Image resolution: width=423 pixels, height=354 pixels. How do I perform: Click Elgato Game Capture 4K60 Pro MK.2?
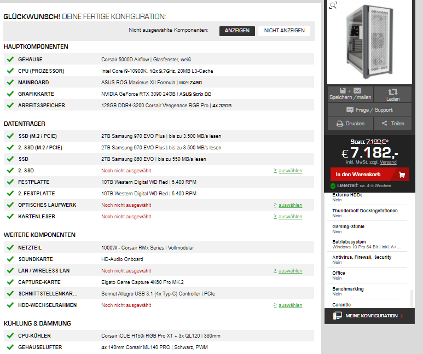coord(142,282)
